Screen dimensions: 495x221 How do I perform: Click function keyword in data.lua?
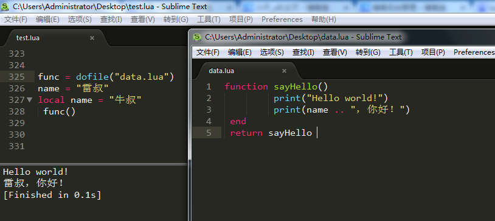[246, 86]
